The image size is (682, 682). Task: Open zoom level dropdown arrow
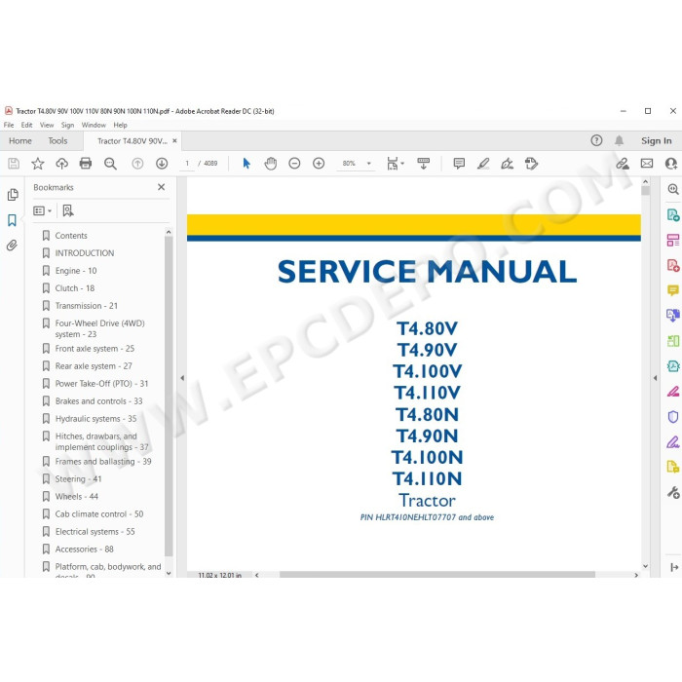(x=369, y=164)
